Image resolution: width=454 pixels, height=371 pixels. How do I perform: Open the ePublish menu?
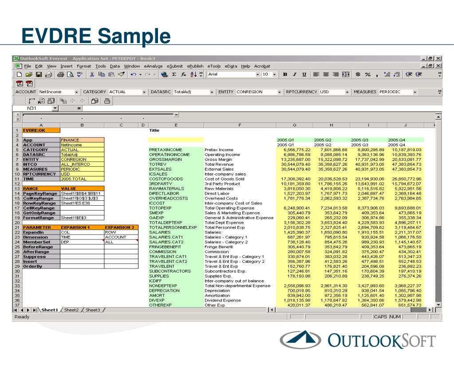point(195,66)
